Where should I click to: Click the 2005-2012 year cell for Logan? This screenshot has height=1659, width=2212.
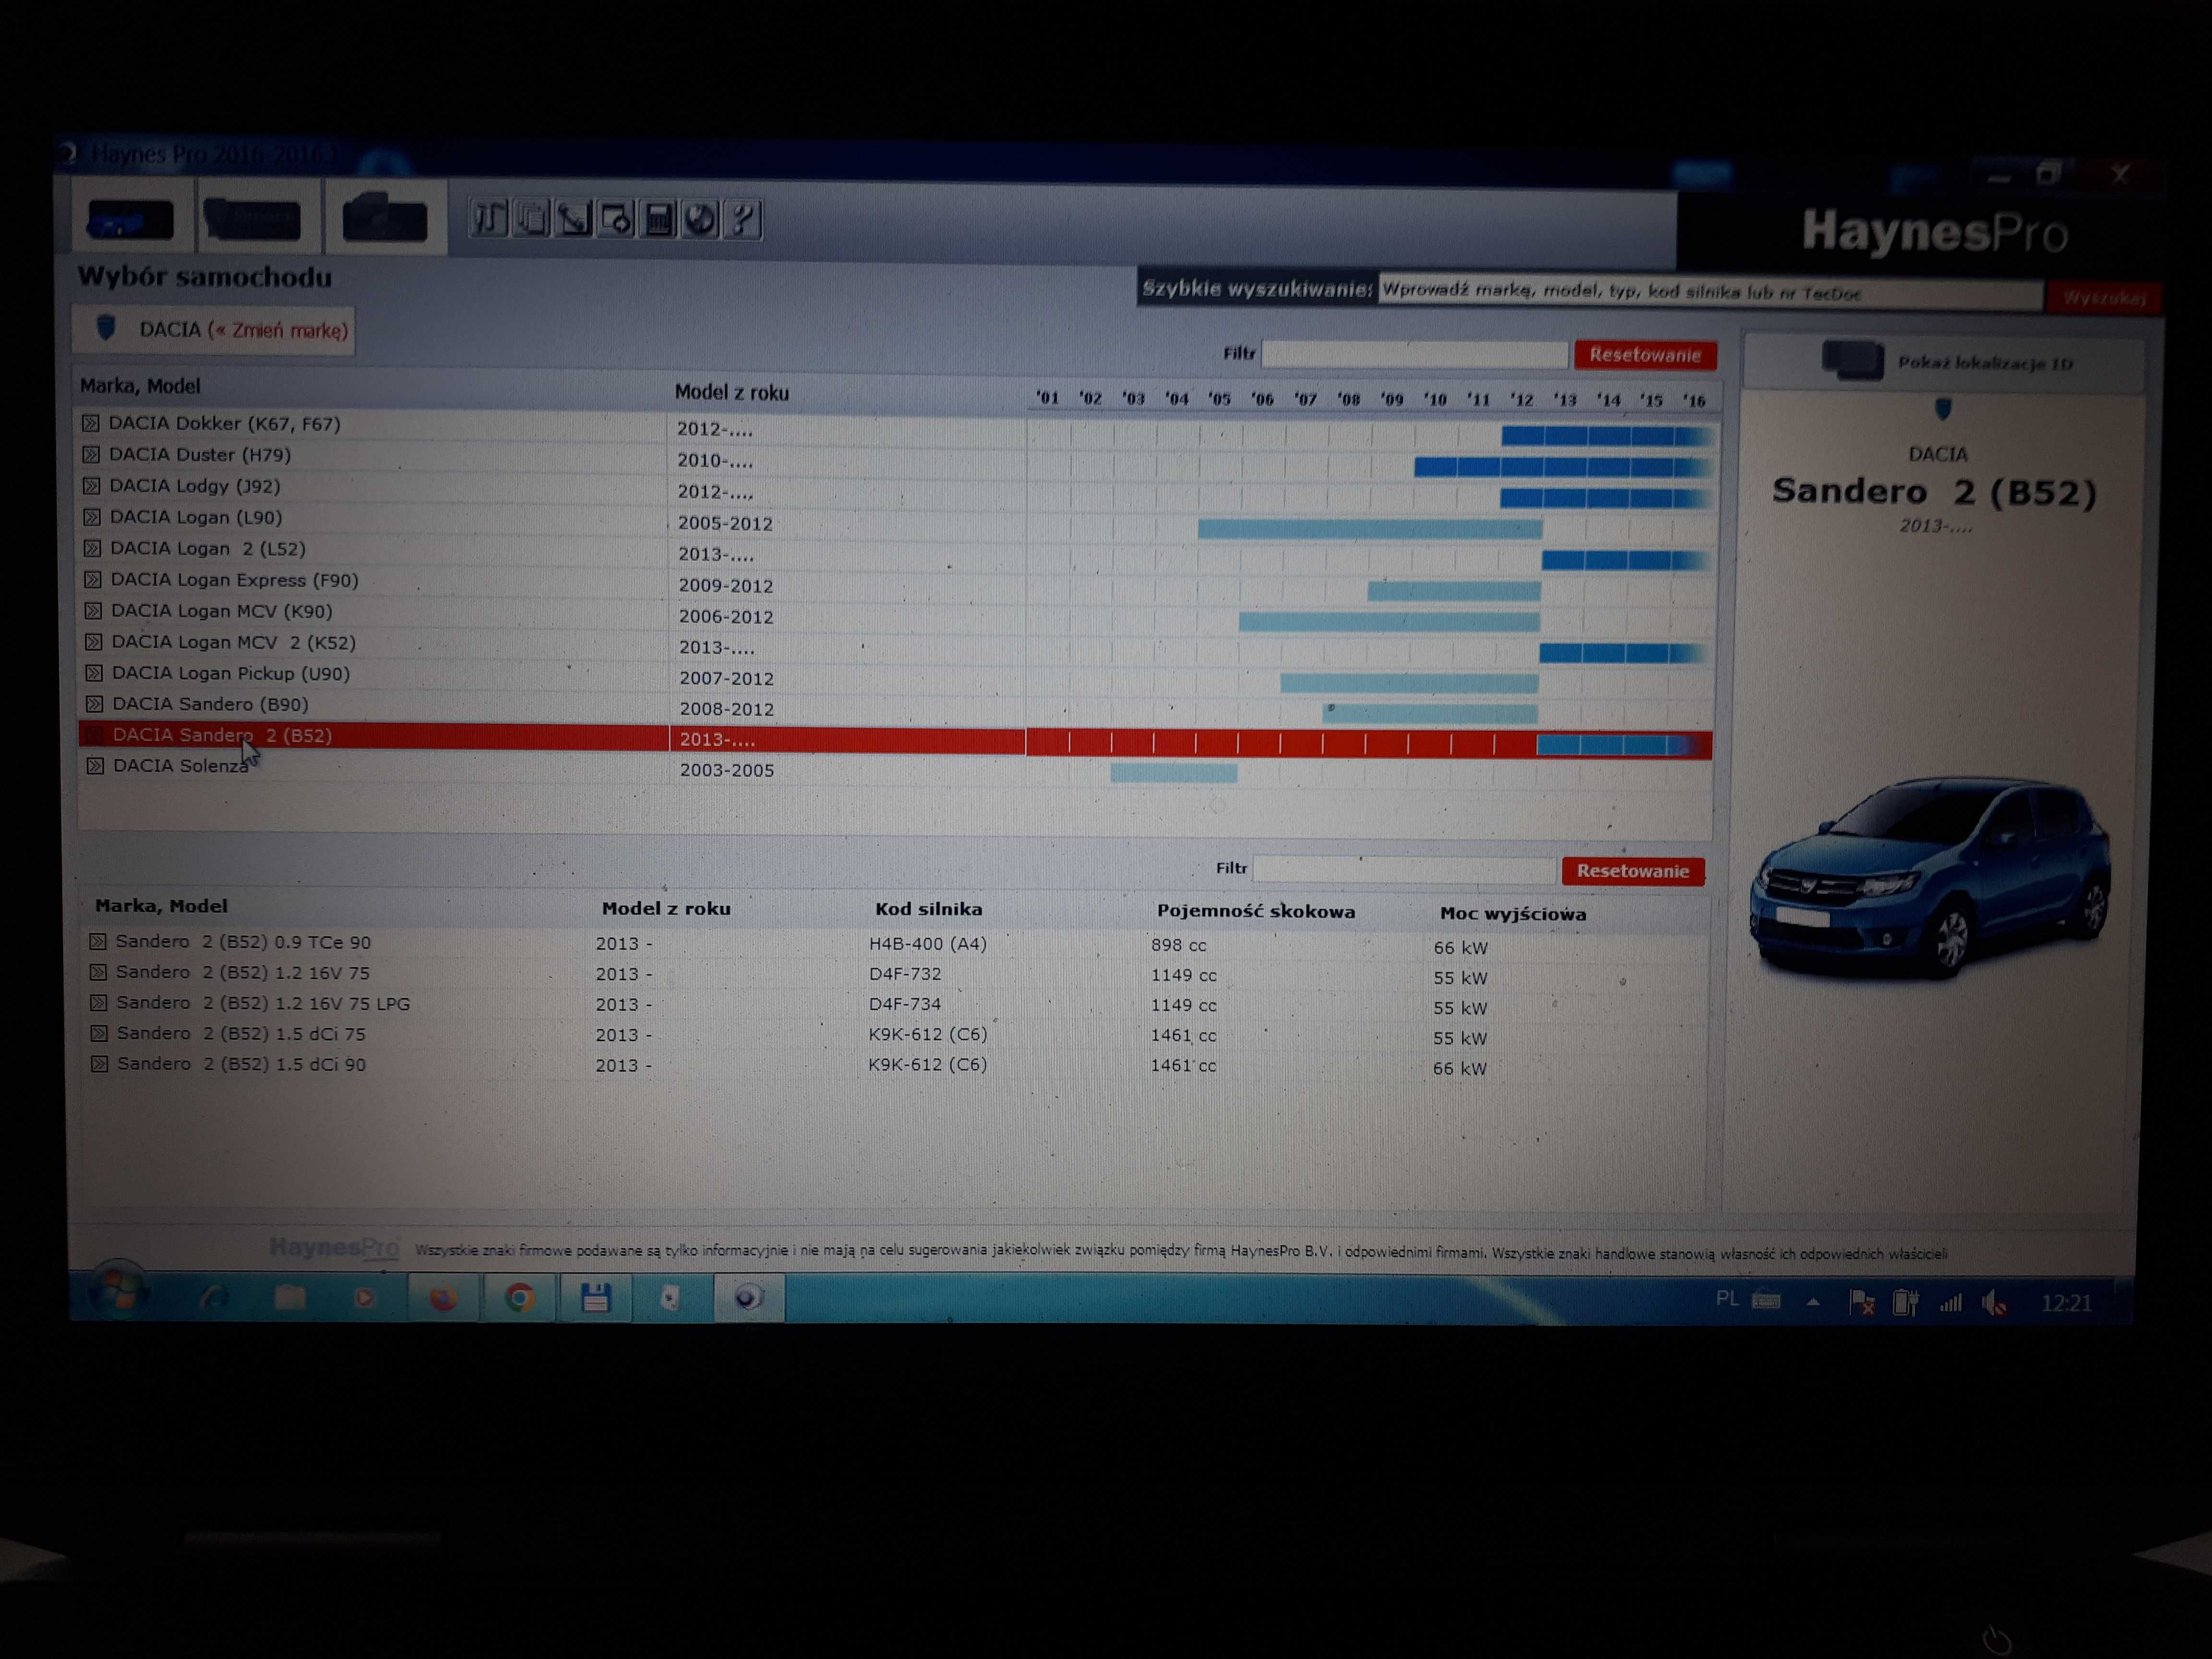coord(725,523)
